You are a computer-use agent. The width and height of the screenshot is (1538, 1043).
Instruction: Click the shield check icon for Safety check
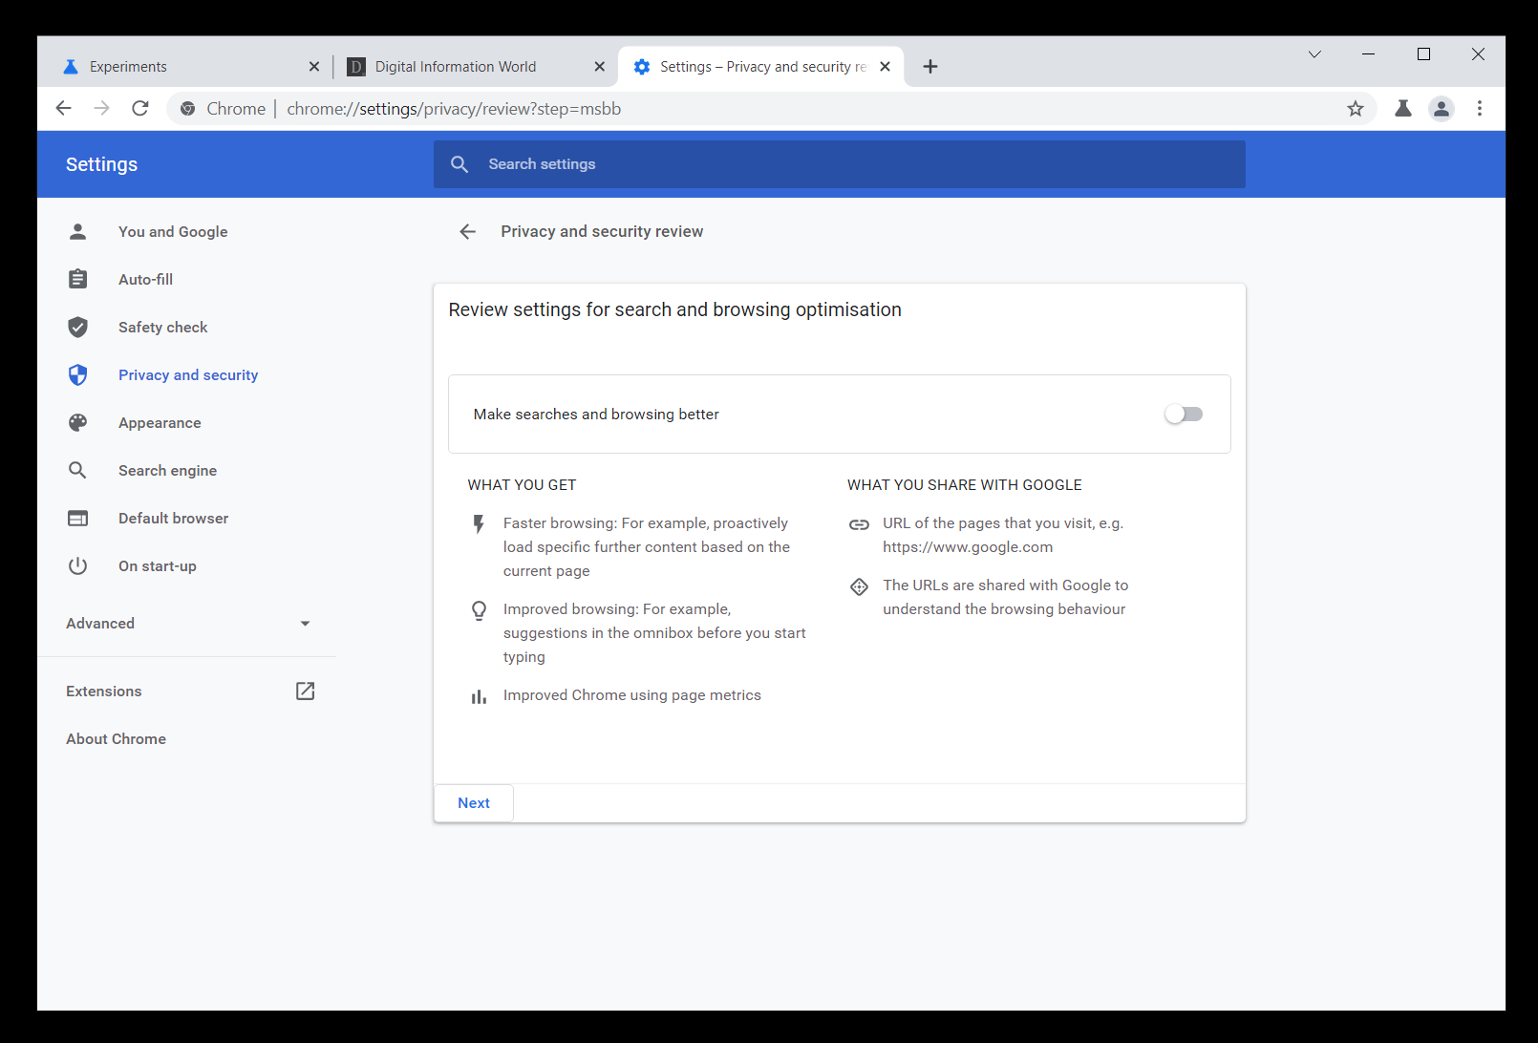78,327
